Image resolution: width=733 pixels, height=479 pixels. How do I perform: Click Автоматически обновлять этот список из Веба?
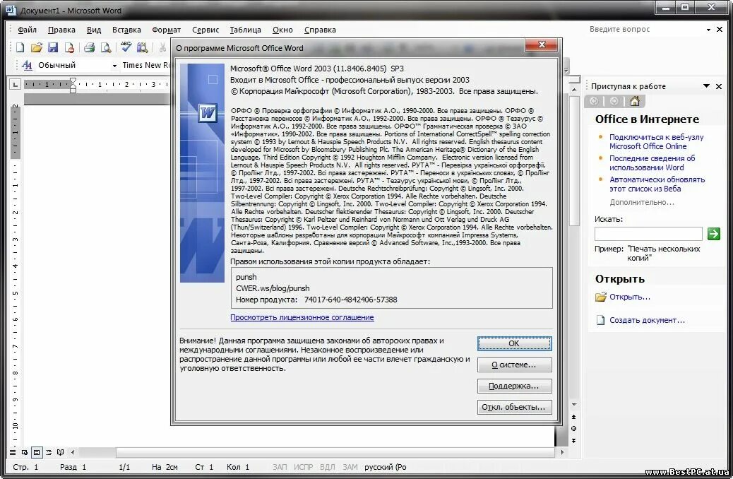point(657,184)
